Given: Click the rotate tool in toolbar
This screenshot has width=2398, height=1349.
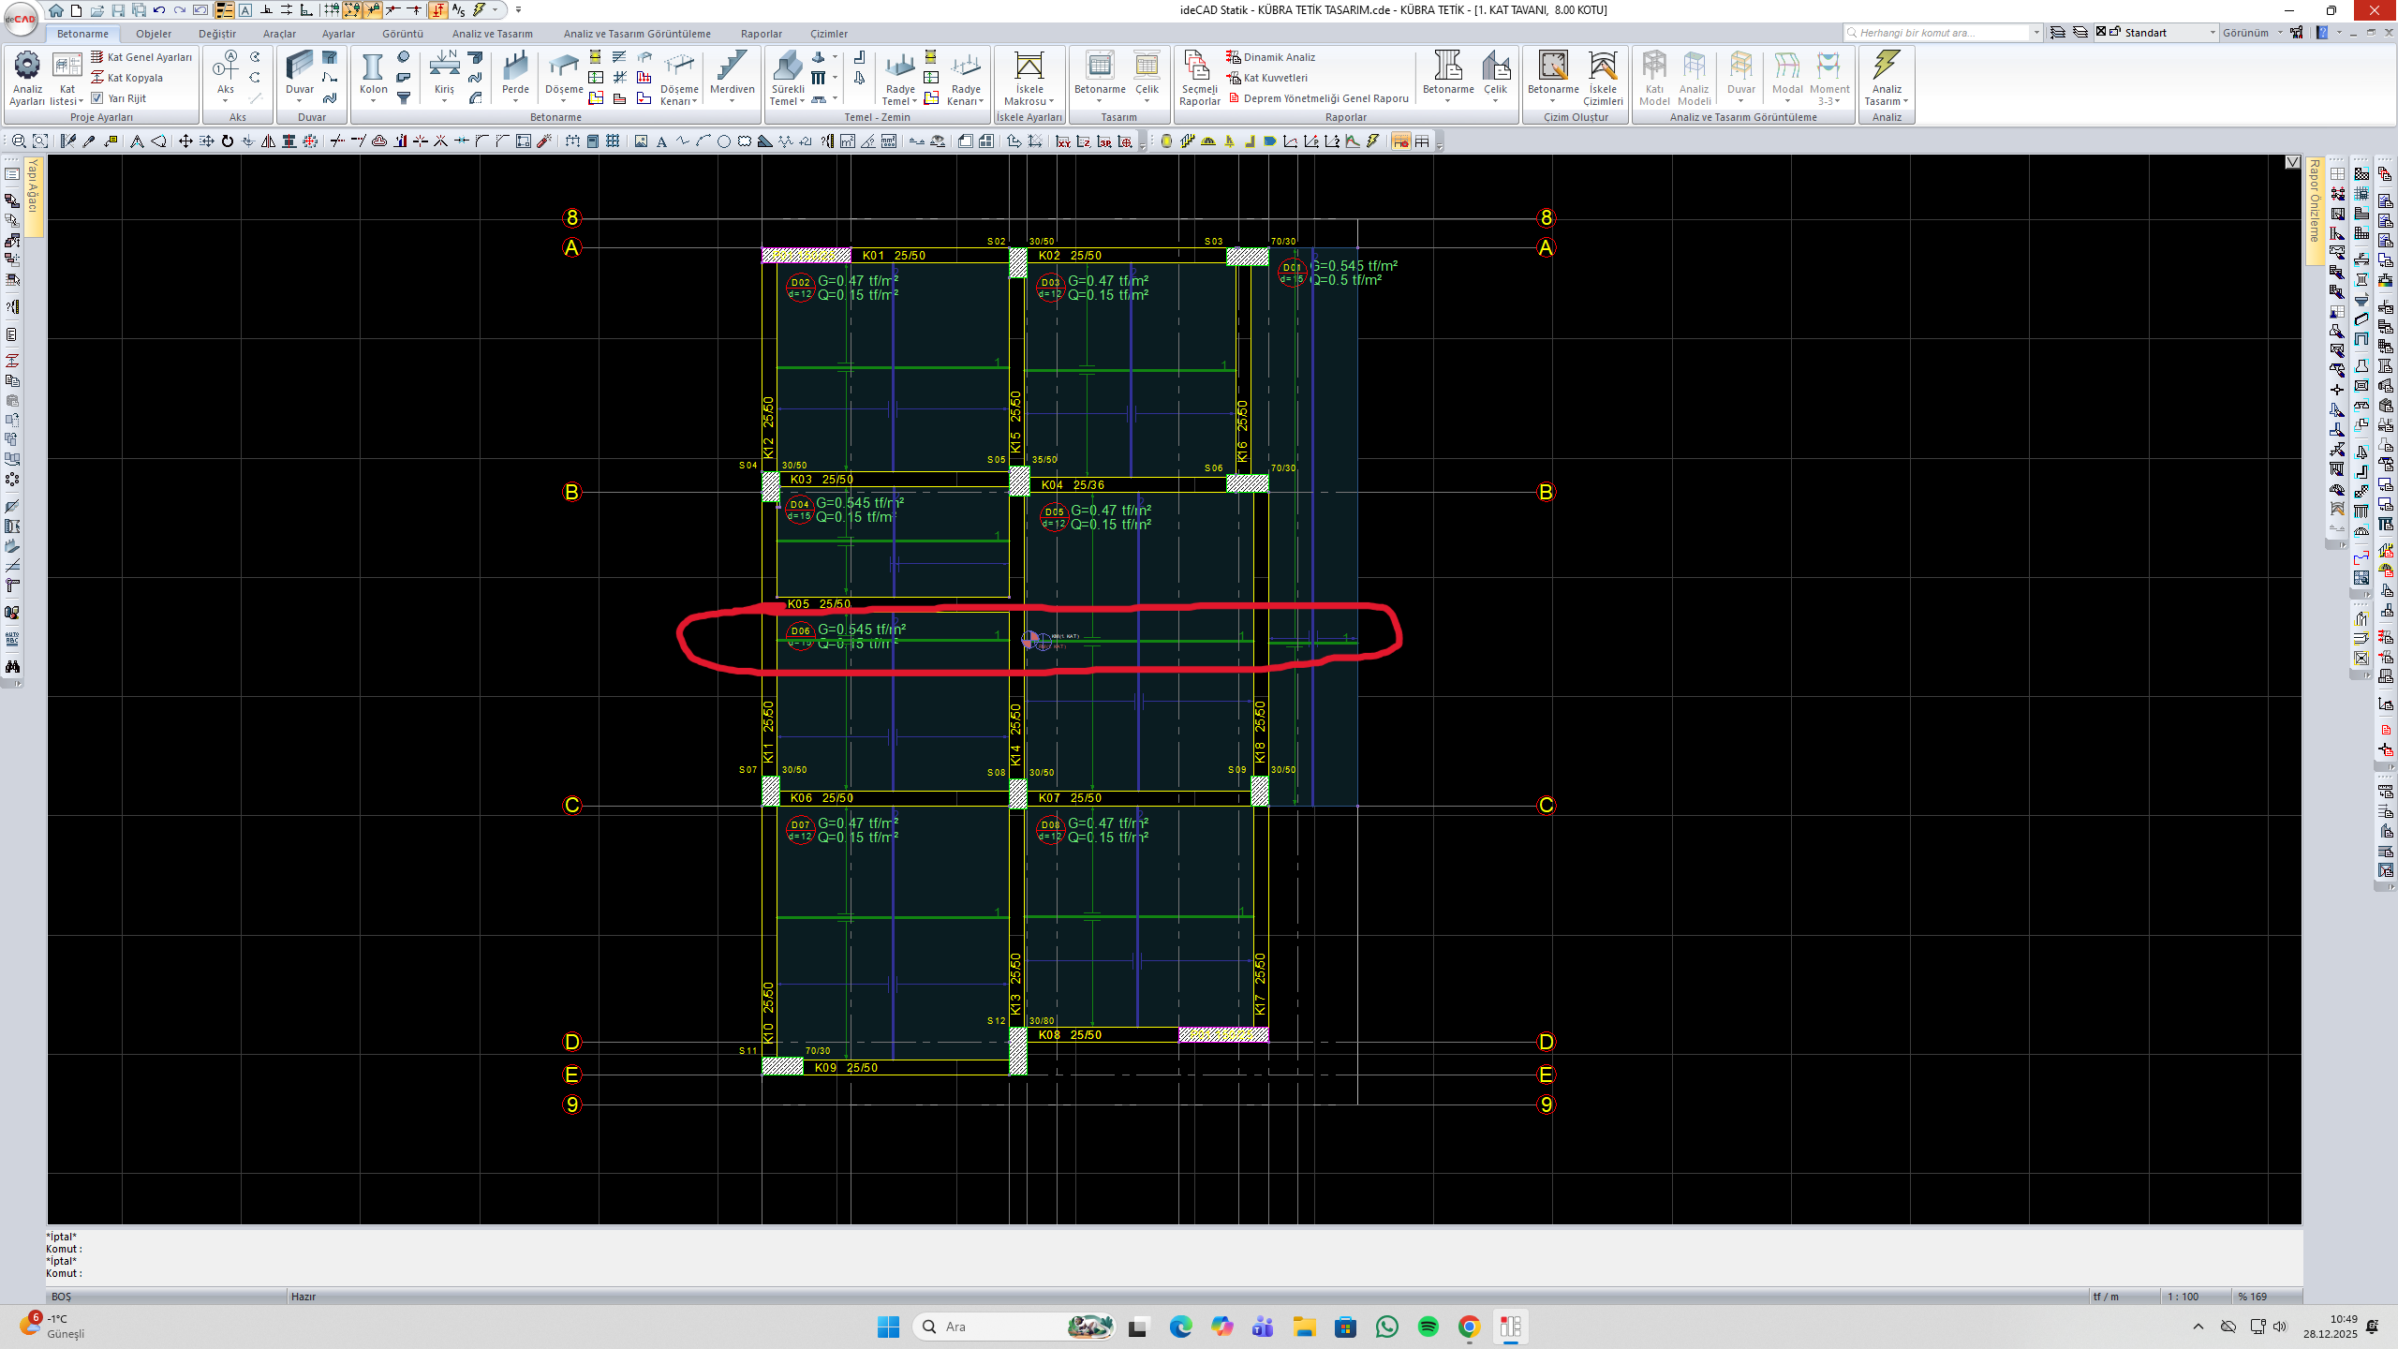Looking at the screenshot, I should pyautogui.click(x=228, y=141).
